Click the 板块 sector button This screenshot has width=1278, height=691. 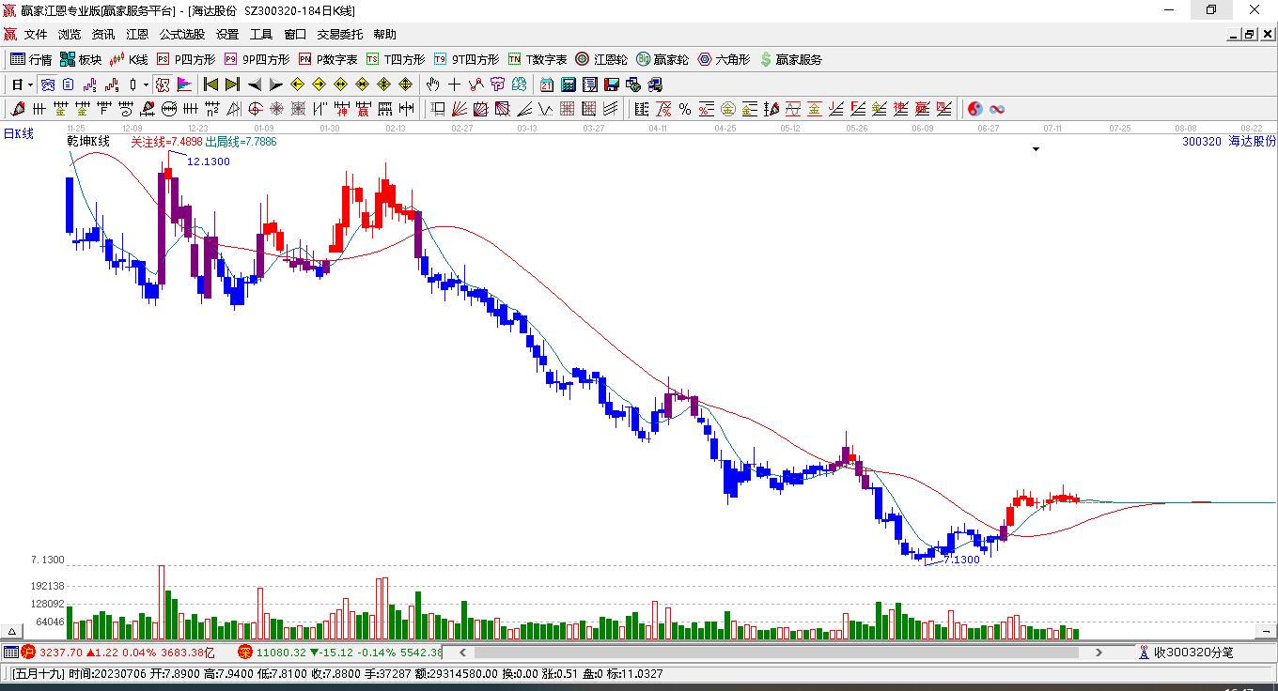pyautogui.click(x=81, y=59)
